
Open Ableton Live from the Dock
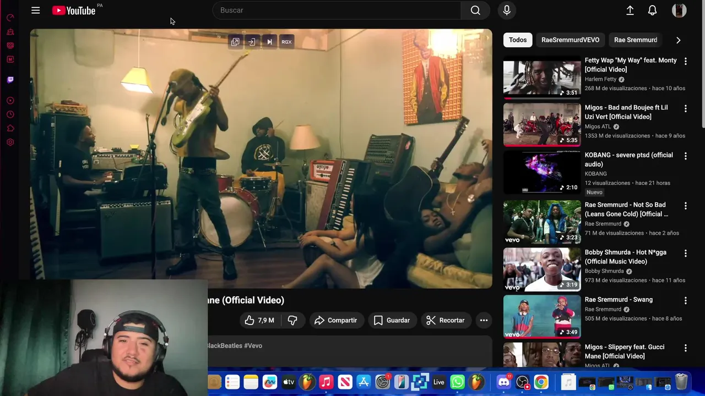(x=438, y=382)
